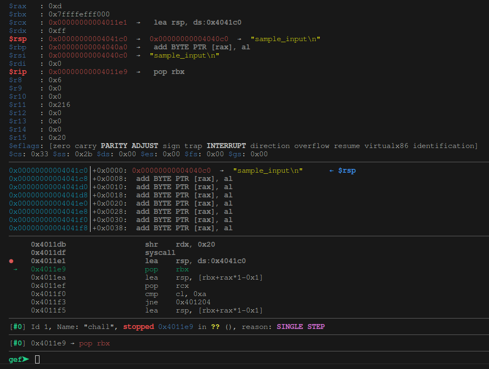Click the SINGLE STEP stop reason text

pos(300,327)
